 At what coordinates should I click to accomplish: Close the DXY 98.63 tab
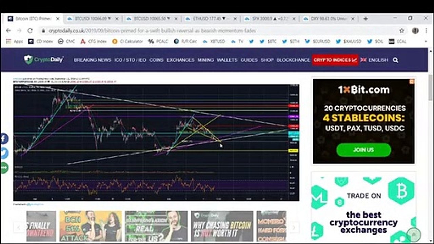tap(353, 19)
